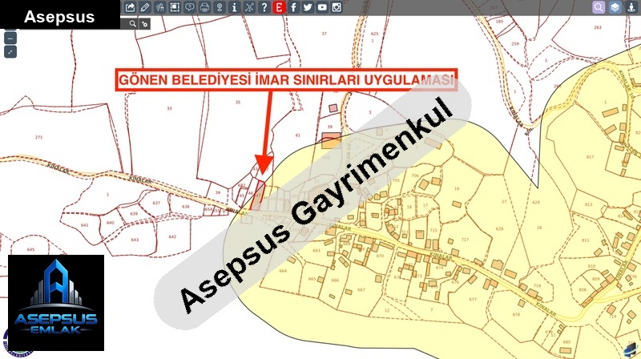Click the small magnifier search button

coord(131,24)
